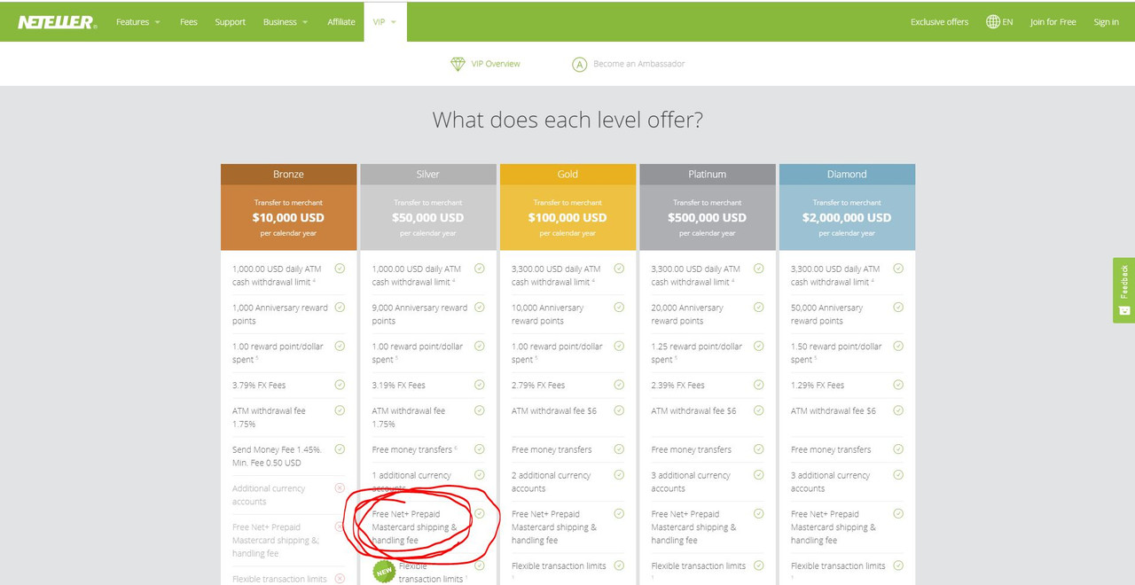Click Platinum checkmark for 2.39% FX Fees

758,385
